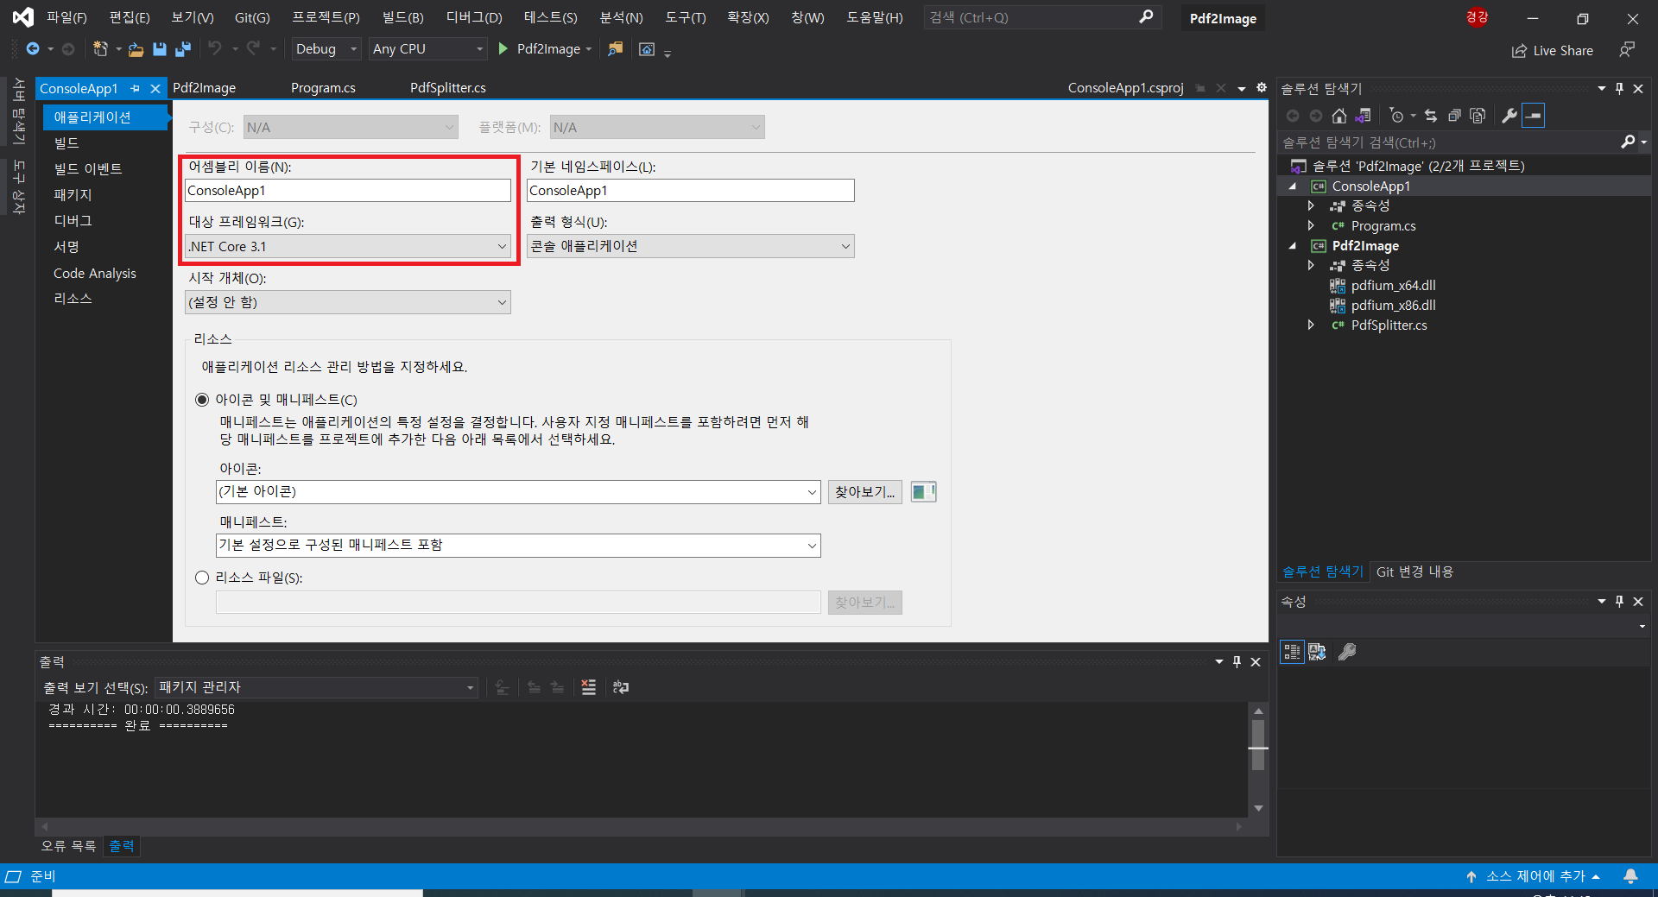Toggle auto-hide pin on Output panel
1658x897 pixels.
coord(1237,662)
